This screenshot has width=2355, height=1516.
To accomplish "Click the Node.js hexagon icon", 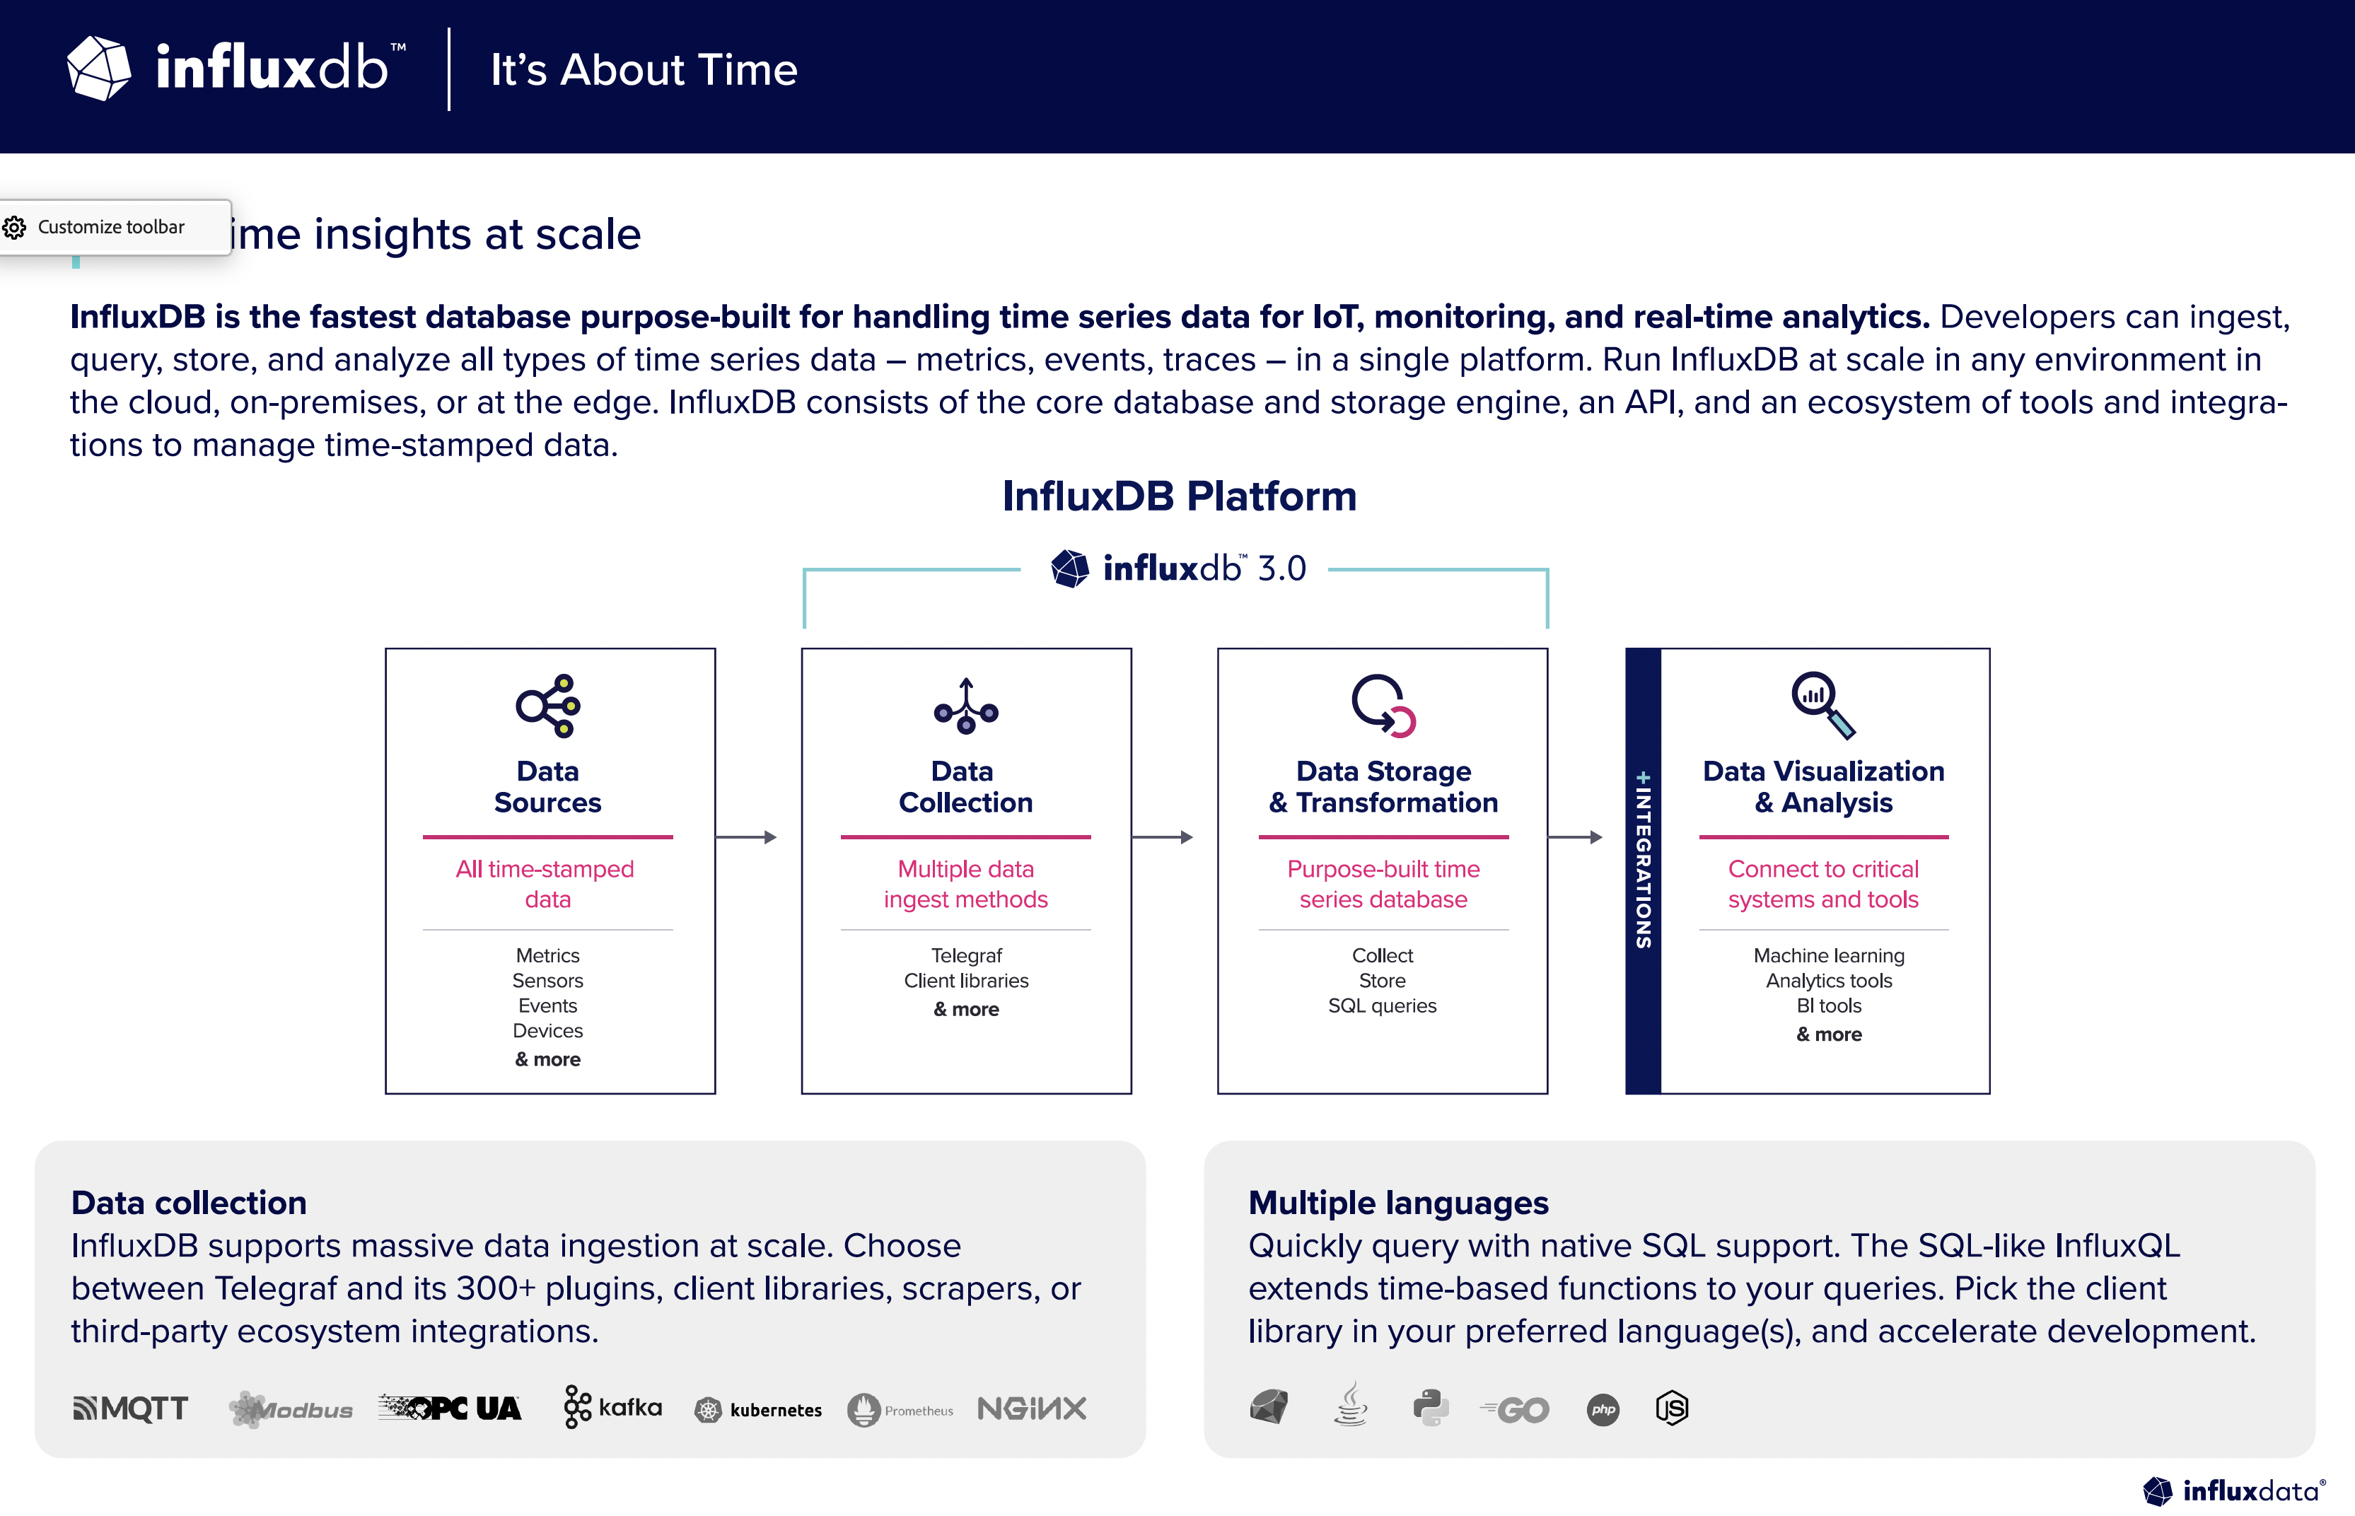I will (x=1672, y=1409).
